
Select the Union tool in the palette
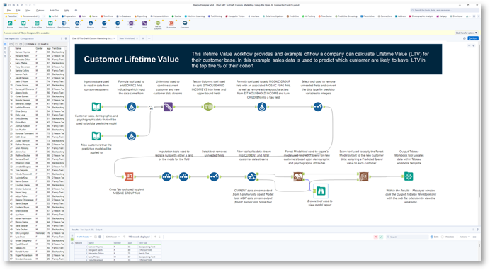[x=144, y=24]
